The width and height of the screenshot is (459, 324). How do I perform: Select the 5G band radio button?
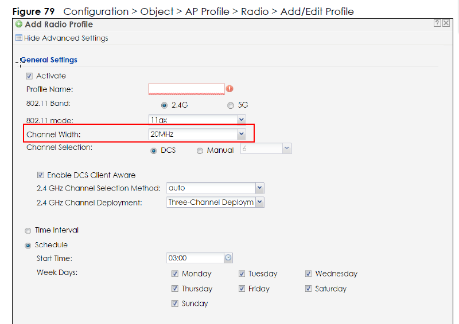point(231,105)
